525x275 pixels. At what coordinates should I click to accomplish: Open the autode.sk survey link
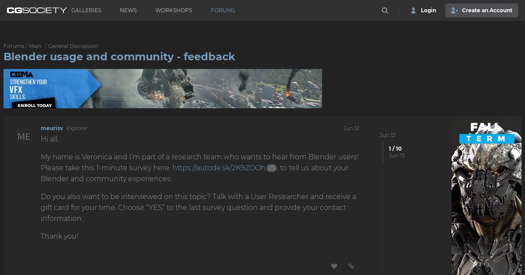219,168
